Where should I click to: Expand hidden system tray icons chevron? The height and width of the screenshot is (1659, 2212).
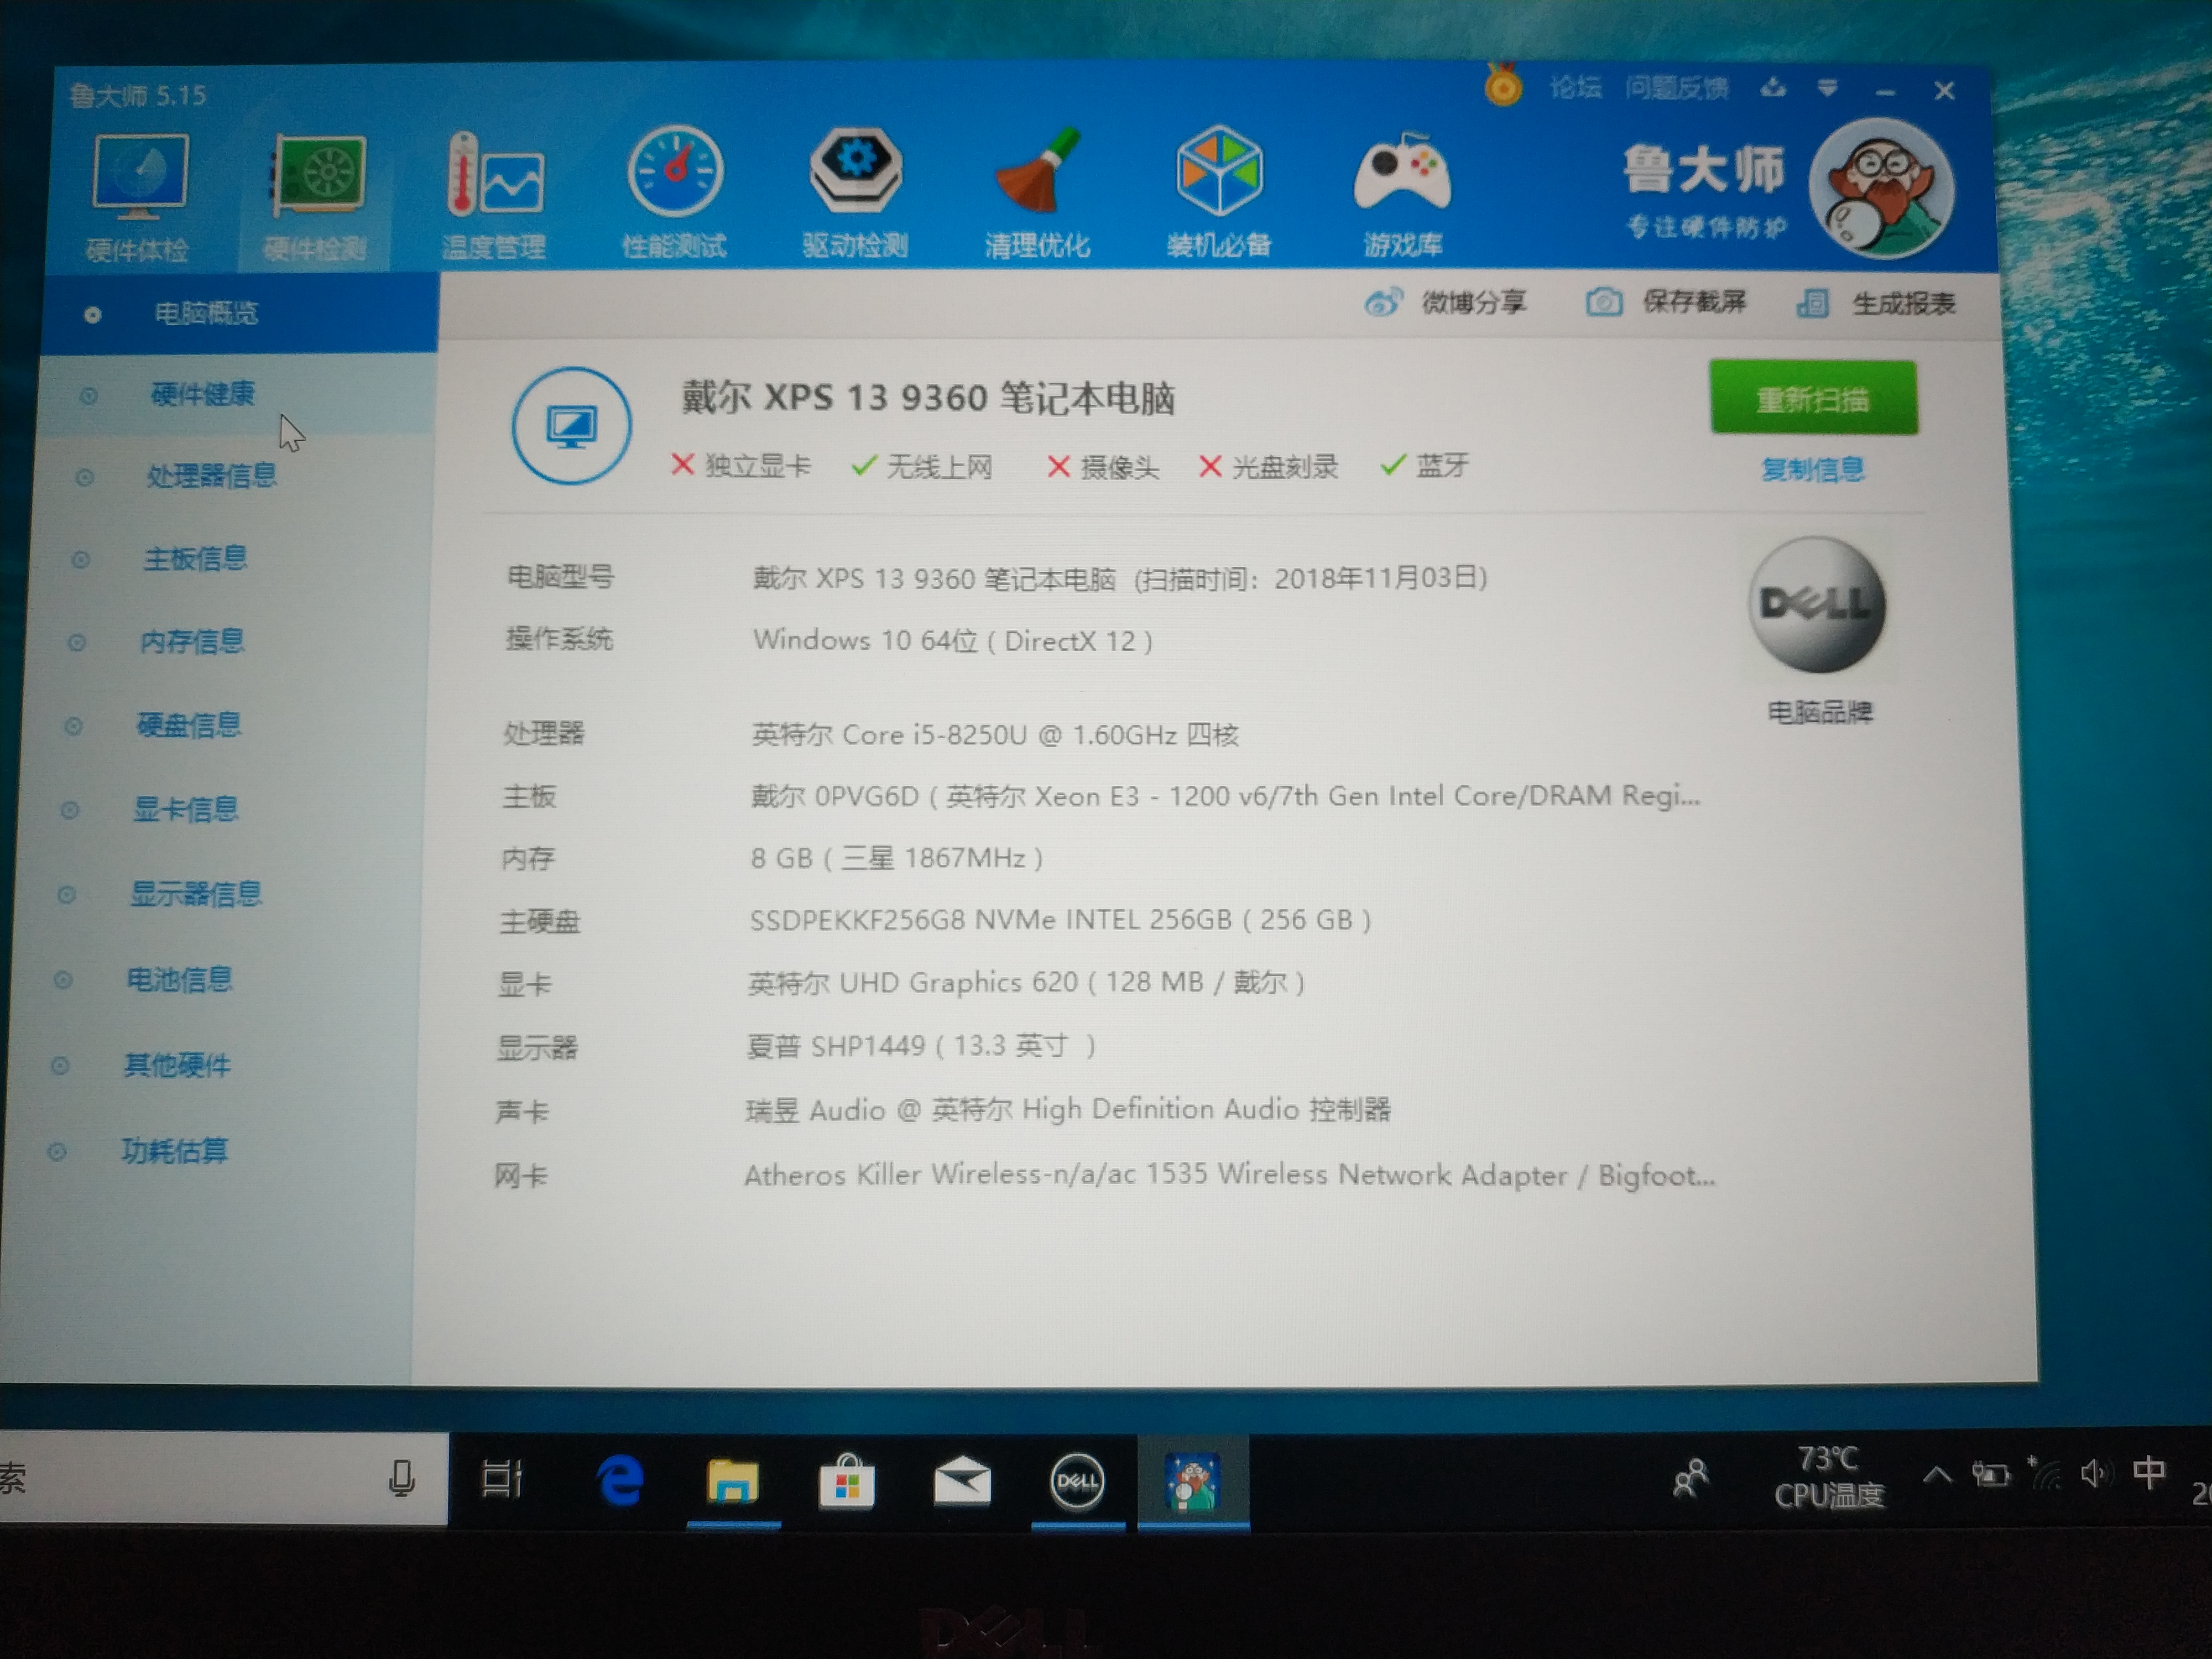[1937, 1475]
